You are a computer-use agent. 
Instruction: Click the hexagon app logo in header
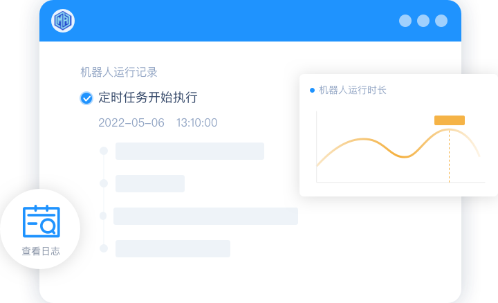(x=63, y=21)
